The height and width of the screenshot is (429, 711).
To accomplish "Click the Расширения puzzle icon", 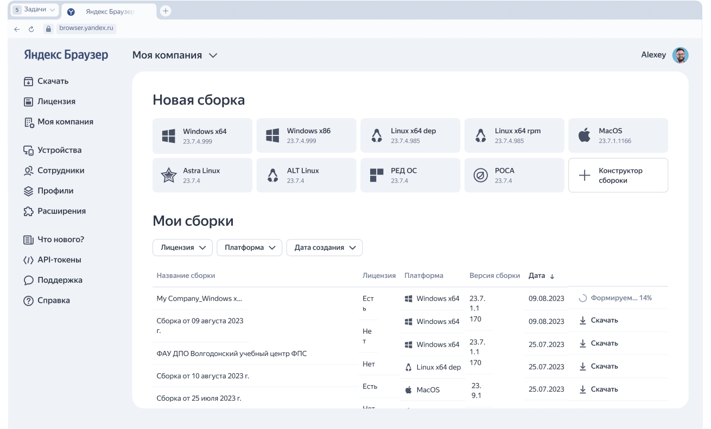I will (x=29, y=211).
